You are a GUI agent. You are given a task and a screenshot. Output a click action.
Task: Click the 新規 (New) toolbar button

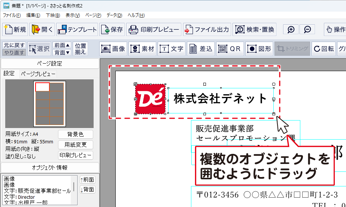(15, 29)
